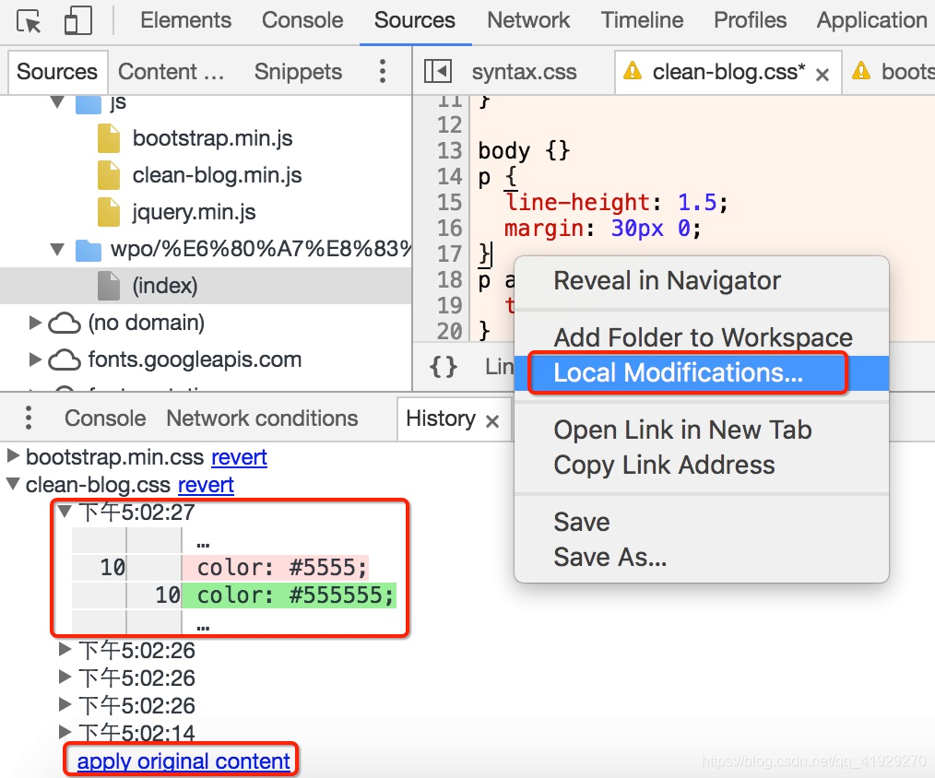Click the removed line 'color: #5555;'
935x778 pixels.
[x=276, y=567]
